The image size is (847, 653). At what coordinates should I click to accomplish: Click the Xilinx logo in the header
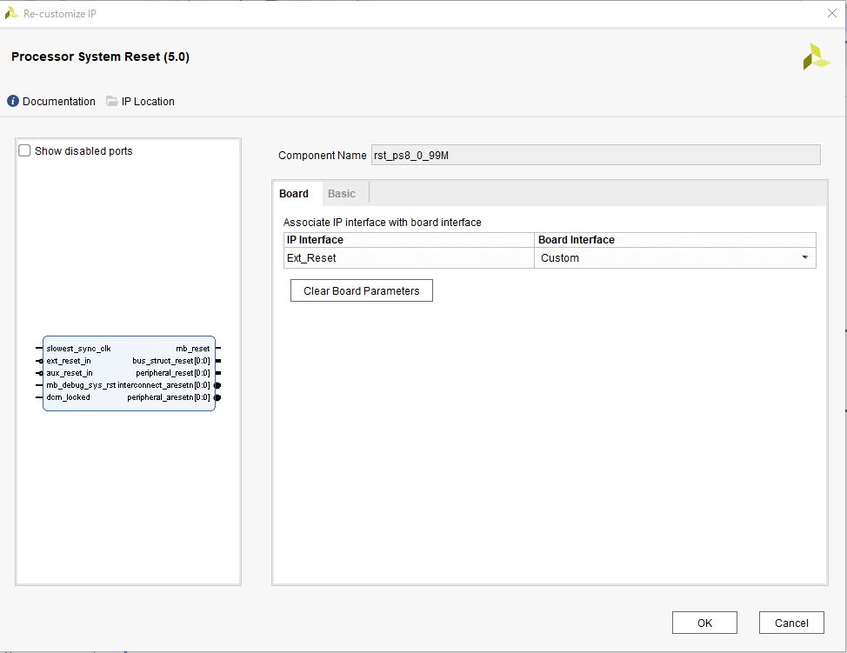point(816,57)
